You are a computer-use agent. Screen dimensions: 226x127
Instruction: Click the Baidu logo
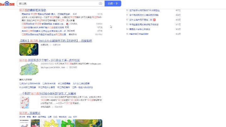7,3
